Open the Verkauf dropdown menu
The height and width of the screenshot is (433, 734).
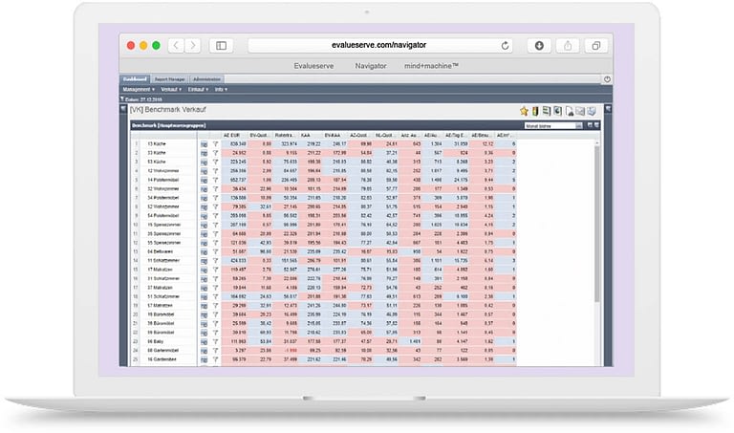[171, 90]
